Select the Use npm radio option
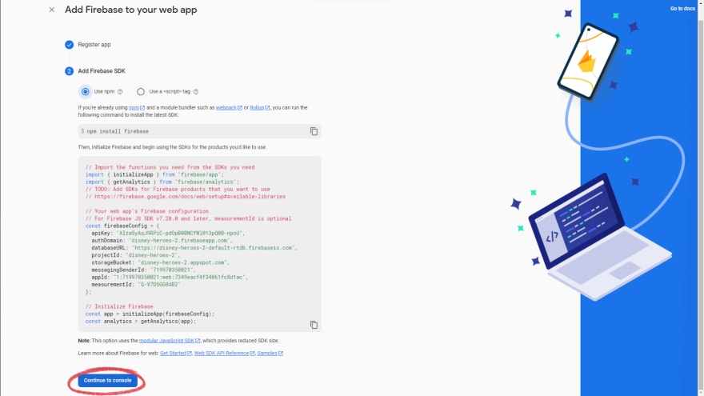This screenshot has height=396, width=704. 86,91
